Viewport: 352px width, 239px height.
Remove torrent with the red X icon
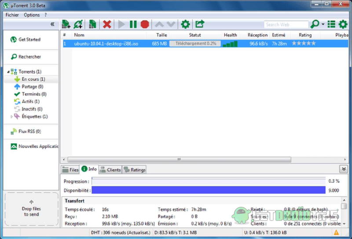click(107, 24)
